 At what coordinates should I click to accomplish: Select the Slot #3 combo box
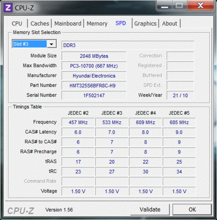point(34,44)
